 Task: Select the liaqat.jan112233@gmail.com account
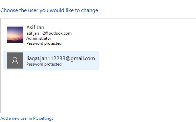point(51,60)
